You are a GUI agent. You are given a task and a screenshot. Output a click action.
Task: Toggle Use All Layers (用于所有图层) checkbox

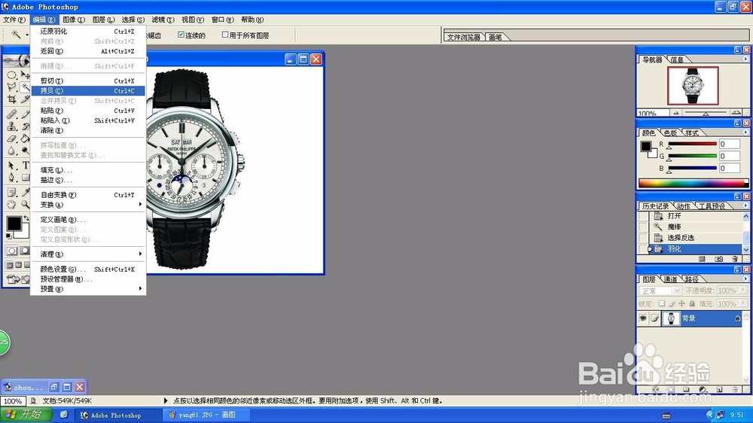[x=224, y=35]
